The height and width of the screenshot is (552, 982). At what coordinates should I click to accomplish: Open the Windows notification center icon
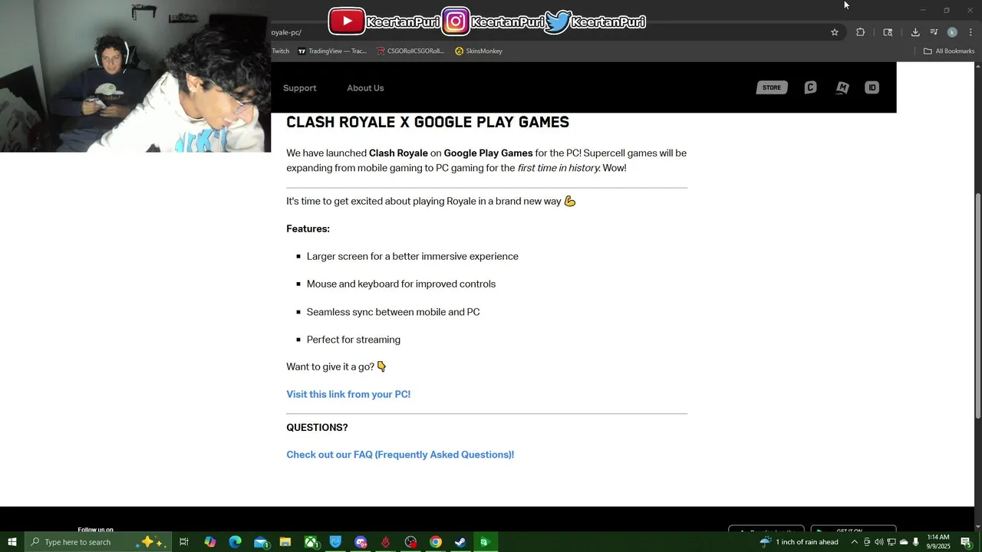point(967,542)
